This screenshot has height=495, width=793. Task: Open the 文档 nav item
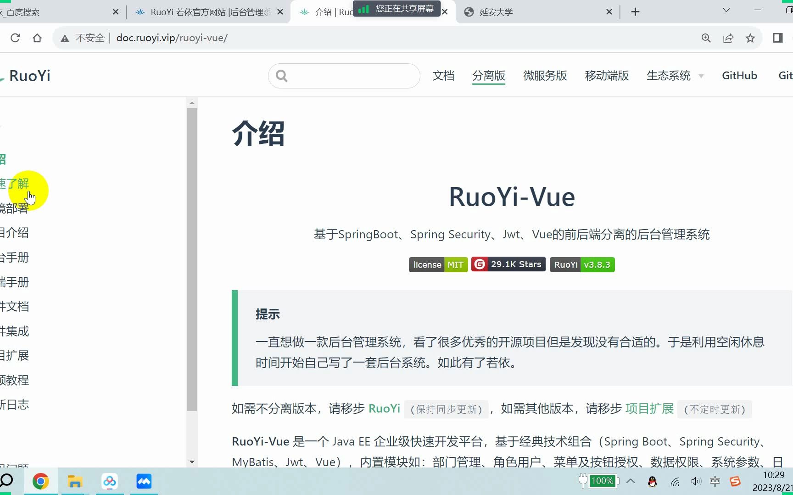tap(443, 76)
